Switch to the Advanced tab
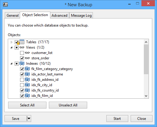157x127 pixels. pos(59,16)
